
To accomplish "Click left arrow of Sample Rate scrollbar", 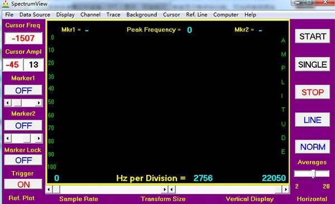I will (49, 189).
